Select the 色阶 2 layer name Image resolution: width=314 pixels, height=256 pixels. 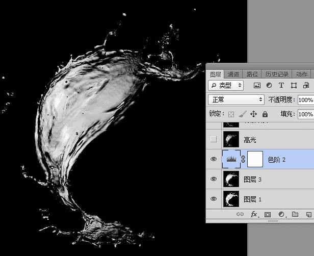[277, 160]
